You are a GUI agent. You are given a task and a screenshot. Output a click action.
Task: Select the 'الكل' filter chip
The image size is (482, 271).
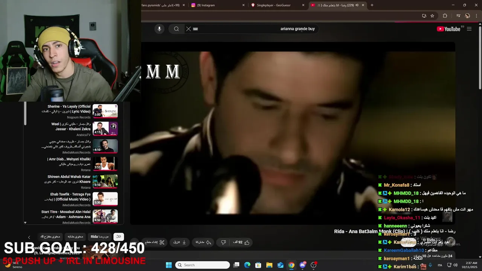pyautogui.click(x=119, y=237)
